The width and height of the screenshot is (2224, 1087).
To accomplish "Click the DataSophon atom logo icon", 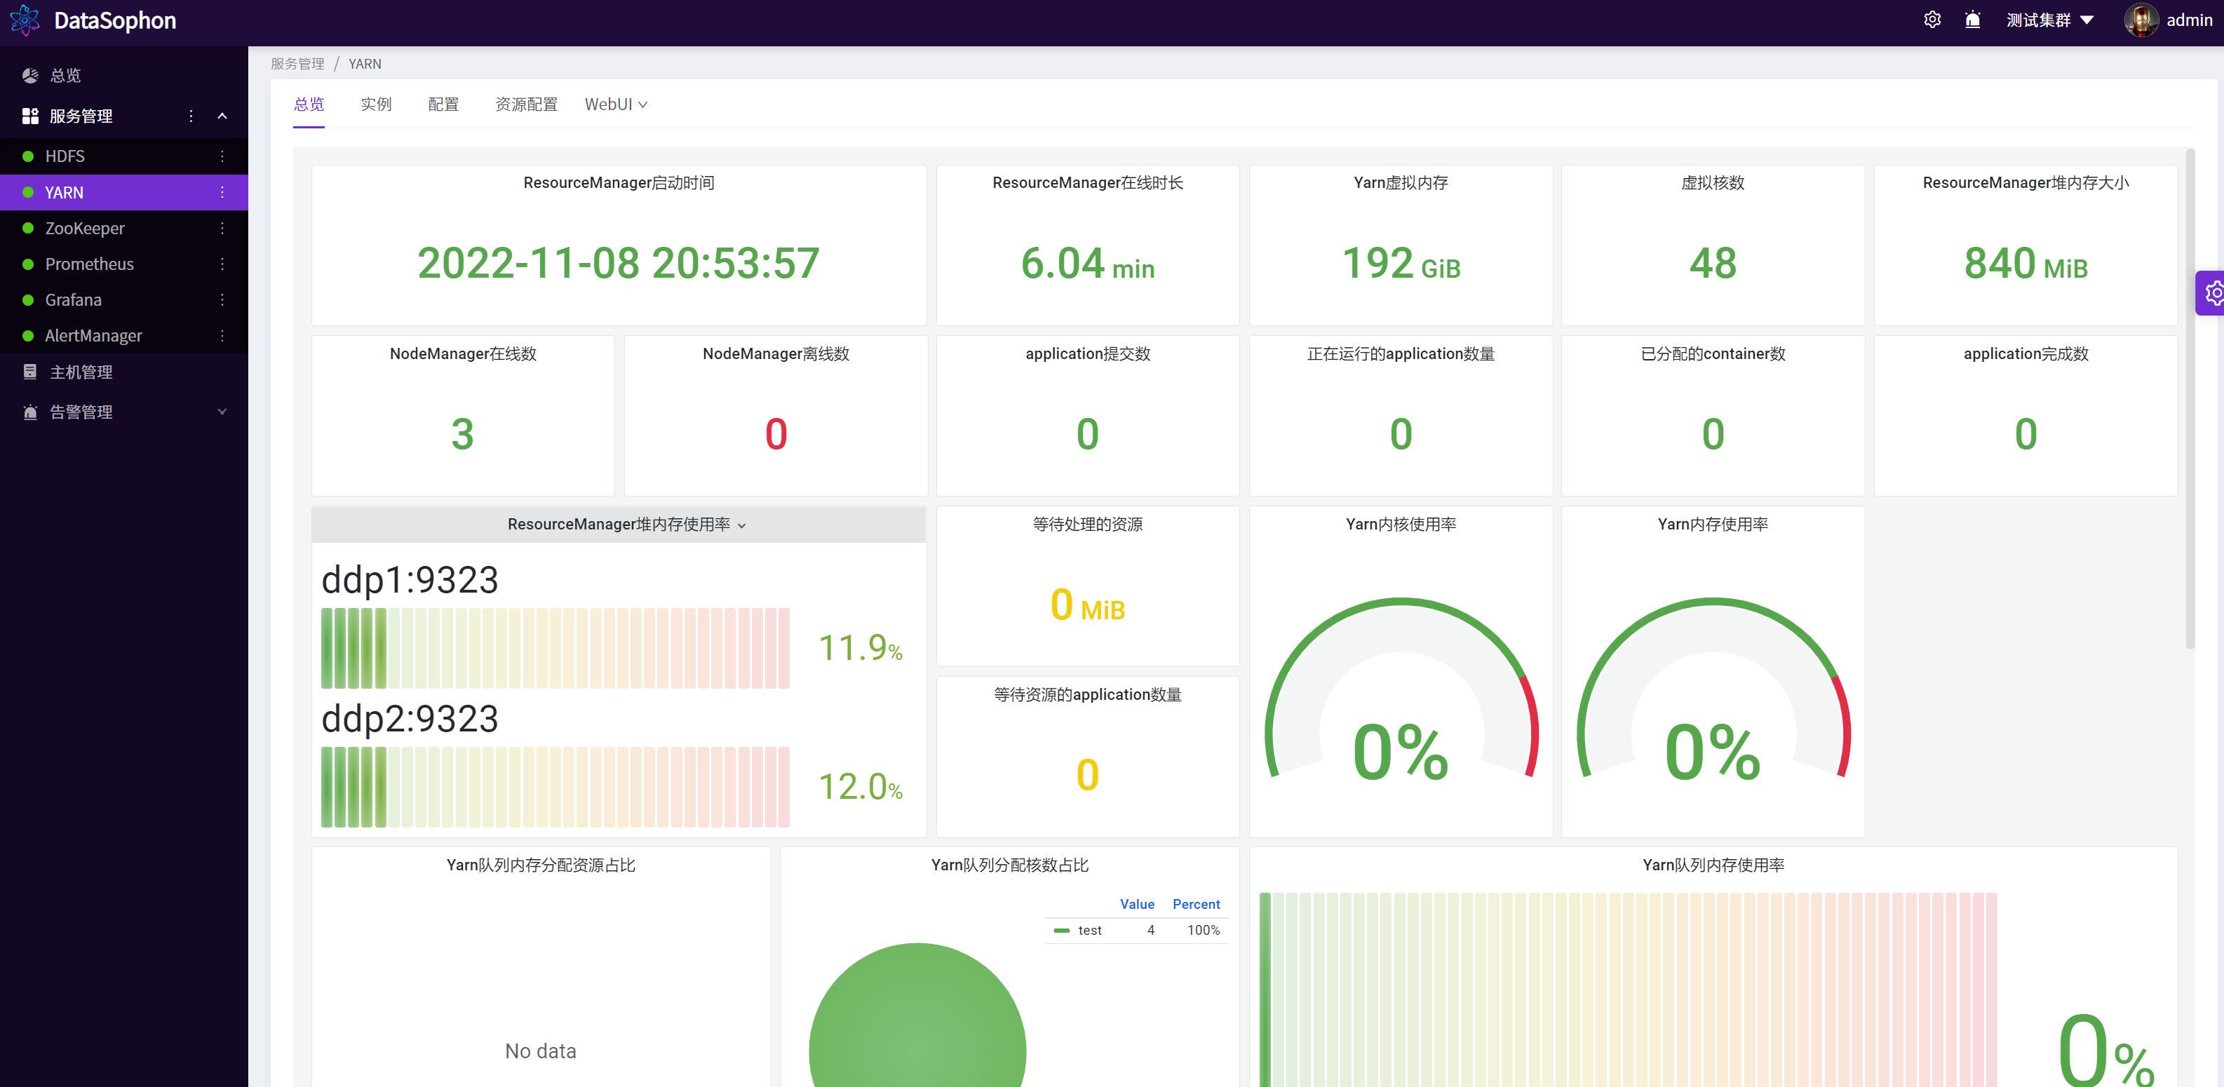I will click(x=24, y=21).
